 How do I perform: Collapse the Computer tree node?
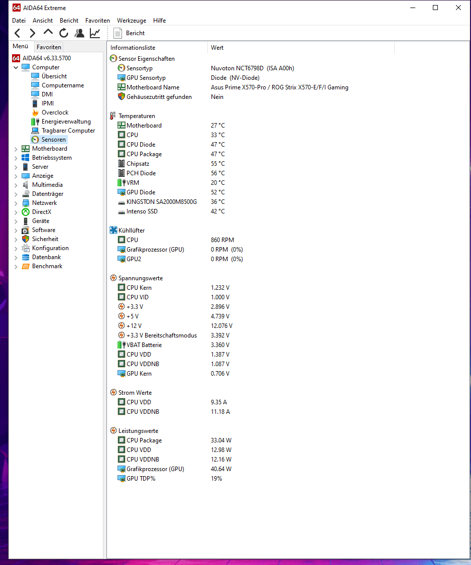(16, 67)
